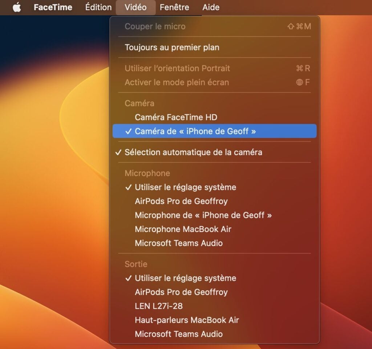Pick Microsoft Teams Audio as microphone
The height and width of the screenshot is (349, 372).
[x=214, y=243]
